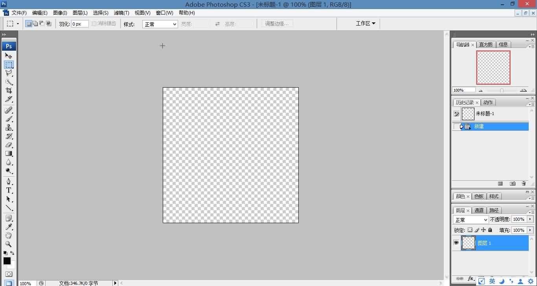This screenshot has width=537, height=286.
Task: Enable lock image pixels
Action: click(477, 230)
